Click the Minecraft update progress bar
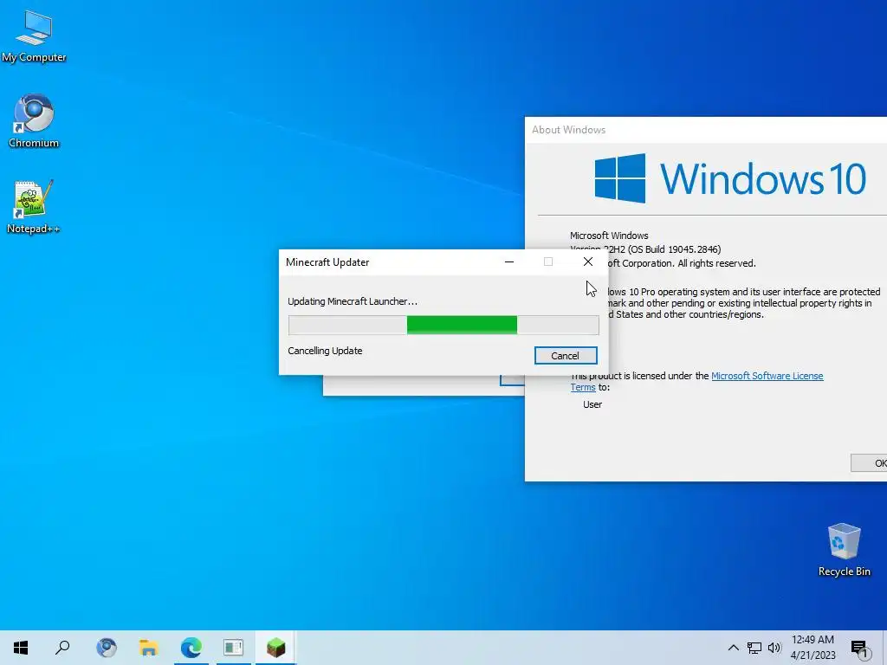Screen dimensions: 887x665 443,326
